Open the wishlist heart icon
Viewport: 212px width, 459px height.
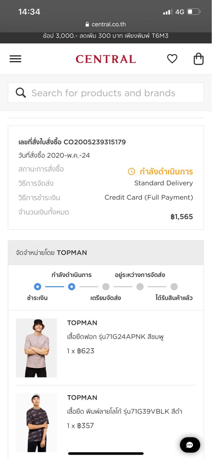pos(172,58)
